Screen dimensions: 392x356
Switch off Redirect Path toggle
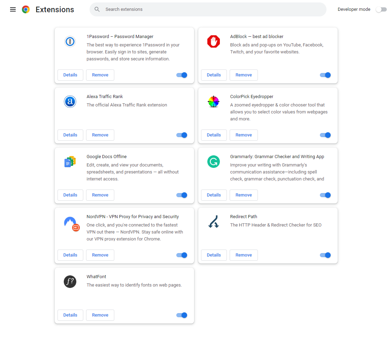click(325, 255)
